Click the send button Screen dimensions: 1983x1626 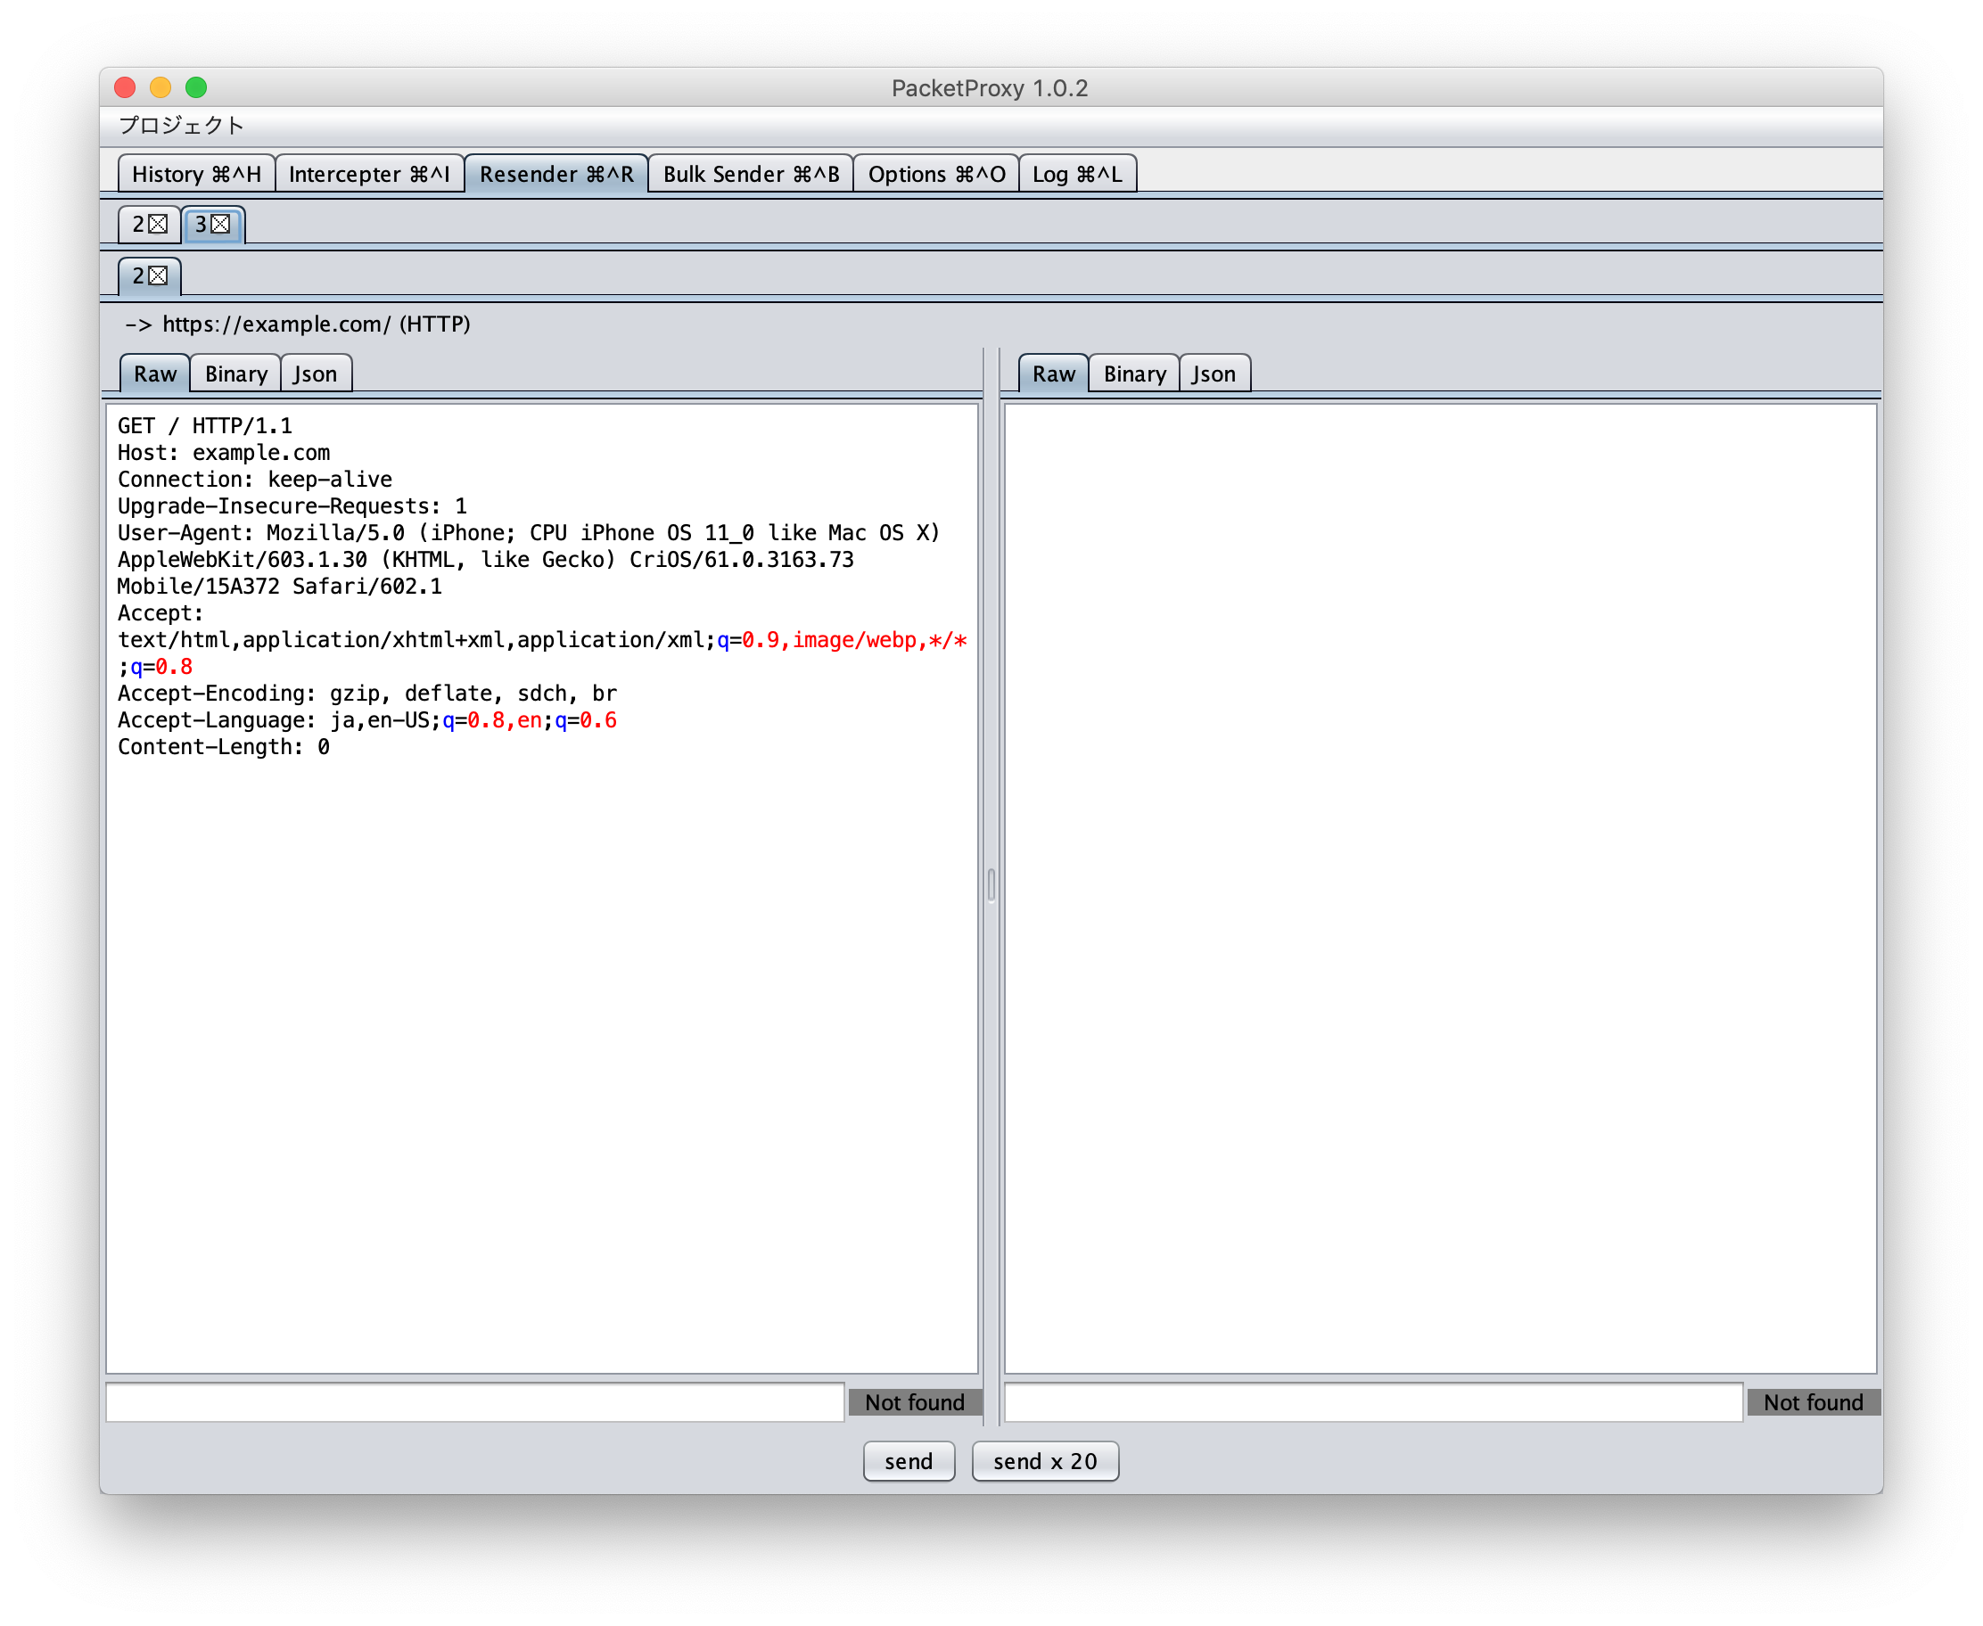909,1461
